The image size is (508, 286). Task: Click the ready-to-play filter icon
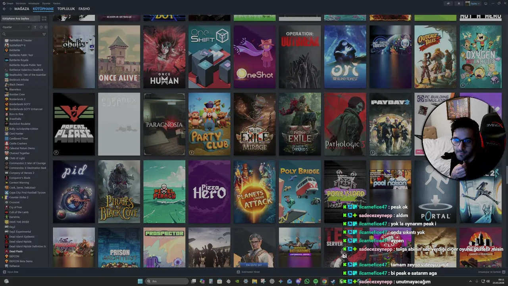46,27
